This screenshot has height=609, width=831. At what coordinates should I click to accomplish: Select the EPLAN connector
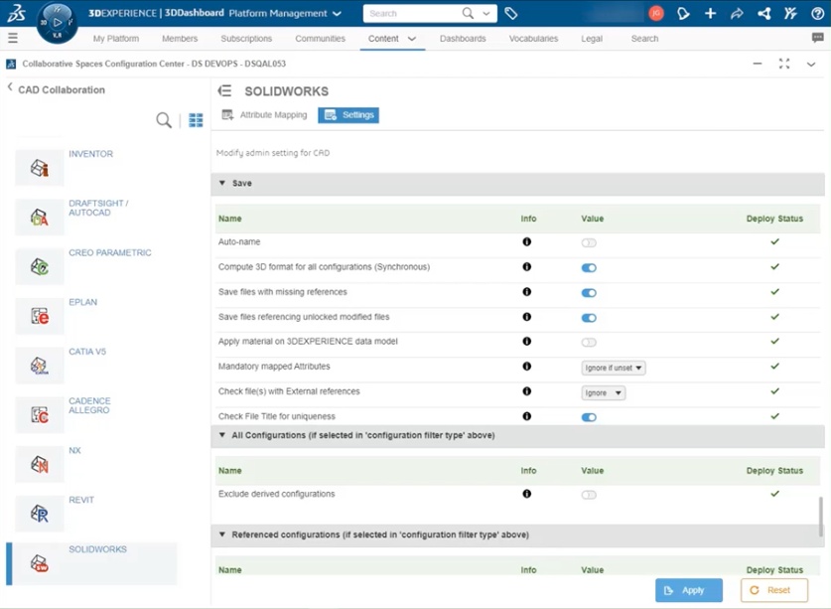(x=40, y=316)
